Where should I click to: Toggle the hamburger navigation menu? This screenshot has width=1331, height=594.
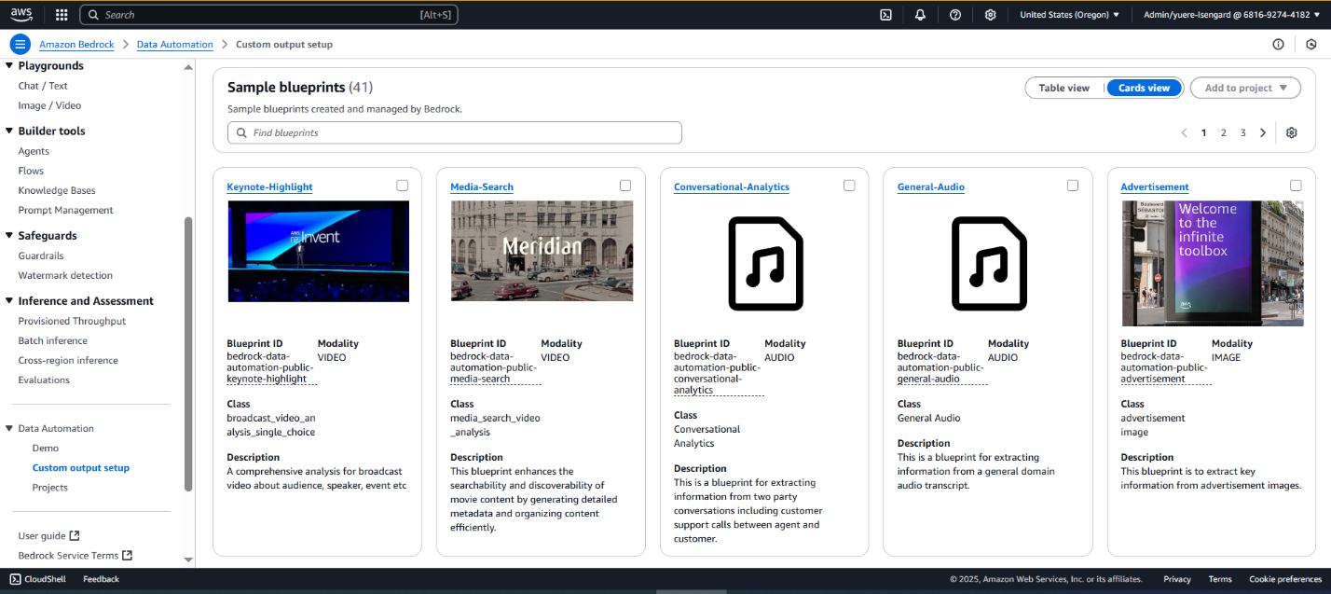(21, 44)
